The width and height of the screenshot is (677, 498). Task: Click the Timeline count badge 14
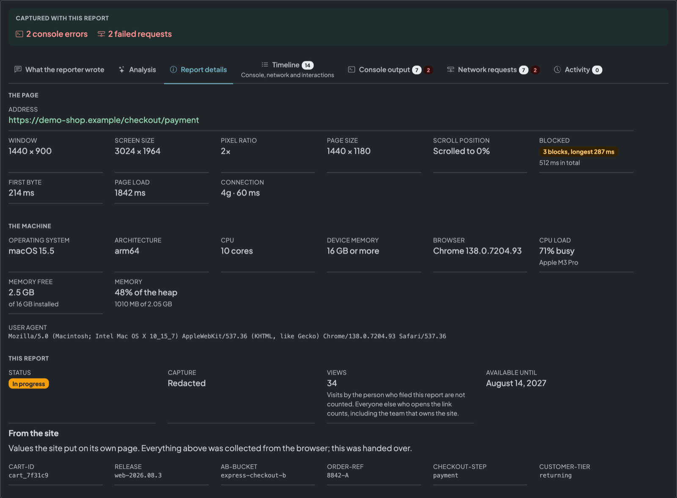tap(308, 65)
